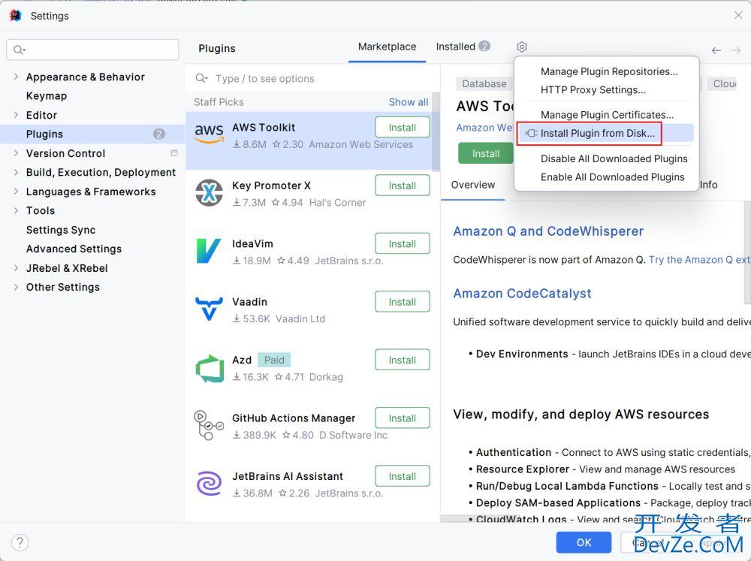Expand the Version Control settings group
The height and width of the screenshot is (561, 751).
coord(16,153)
